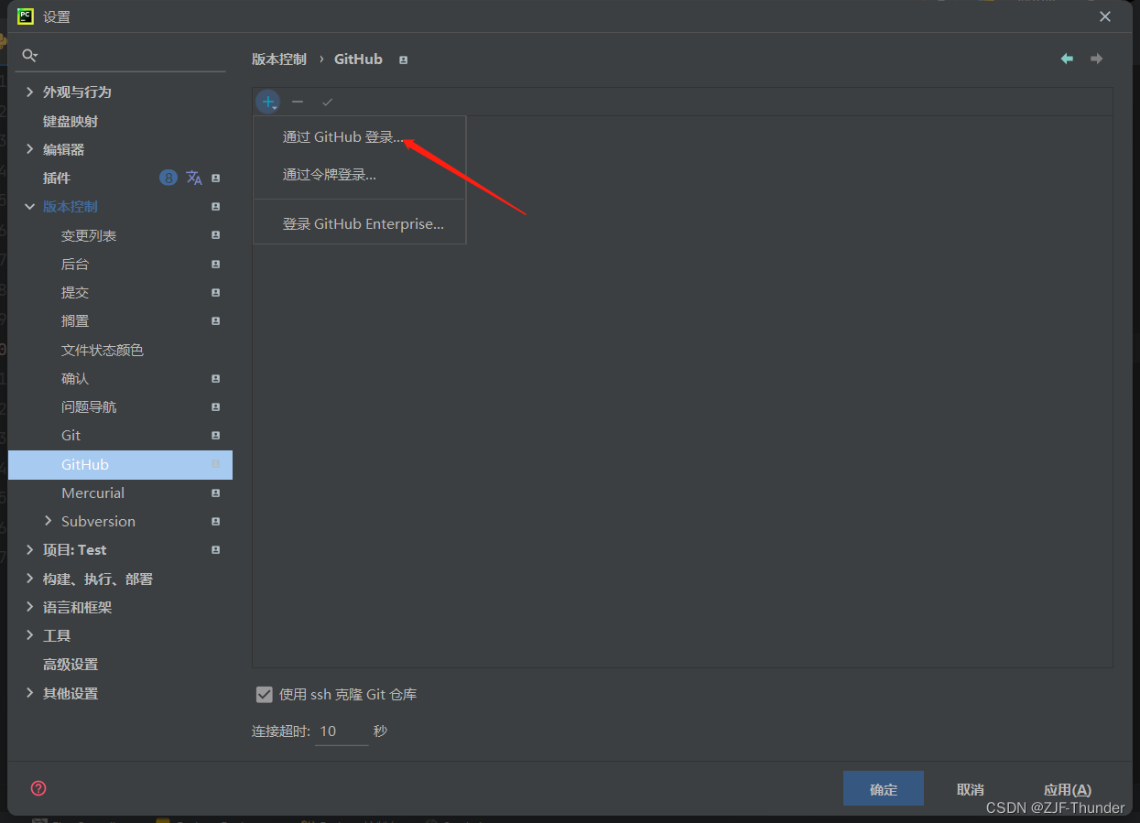Click project icon on 搁置 row

(x=216, y=320)
